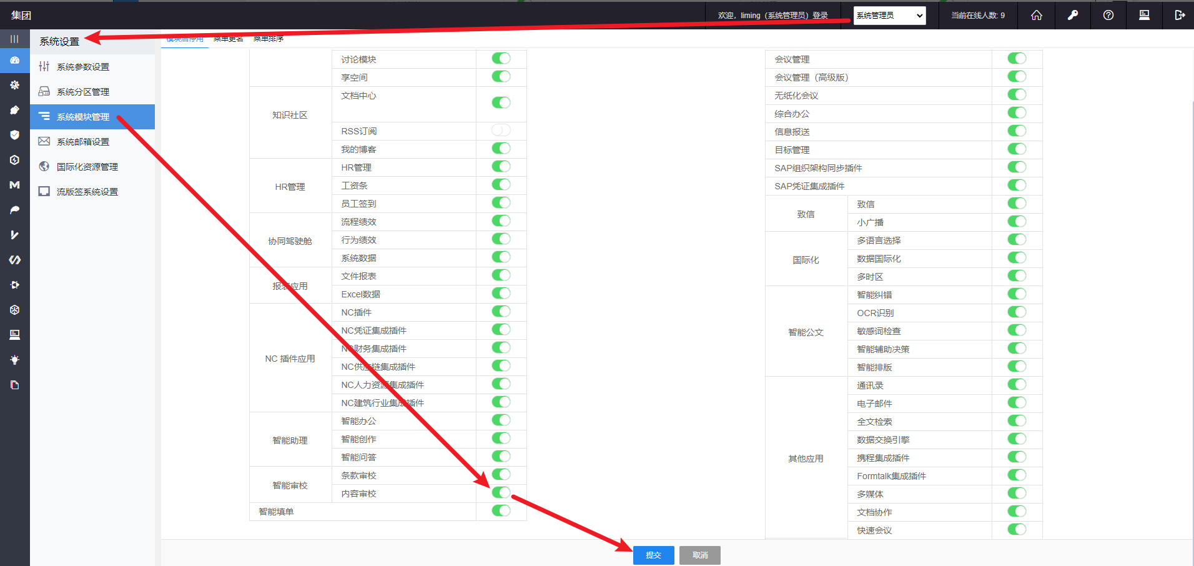Switch to the 模块启停用 tab

185,39
